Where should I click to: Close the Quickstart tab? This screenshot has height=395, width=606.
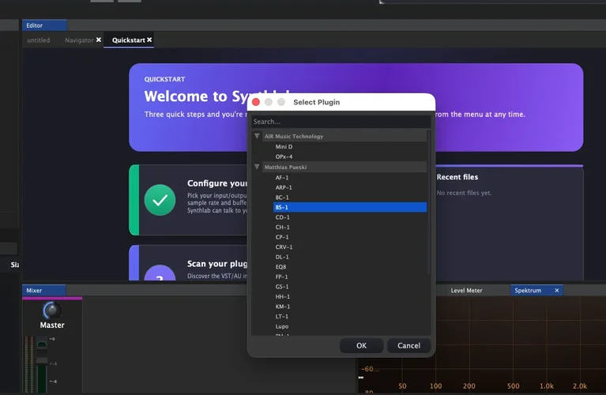pyautogui.click(x=149, y=39)
